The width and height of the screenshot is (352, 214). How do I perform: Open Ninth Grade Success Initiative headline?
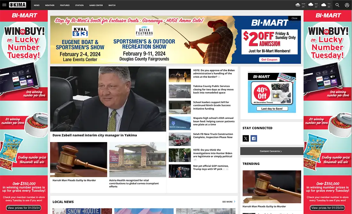click(x=212, y=105)
